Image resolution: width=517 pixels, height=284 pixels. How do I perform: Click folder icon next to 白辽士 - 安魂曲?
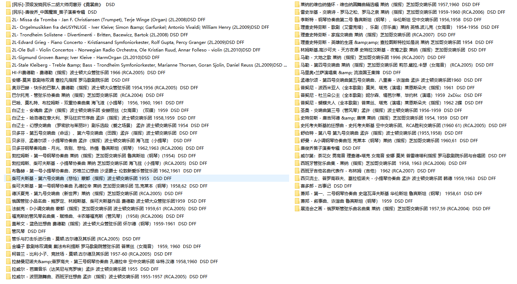point(8,110)
